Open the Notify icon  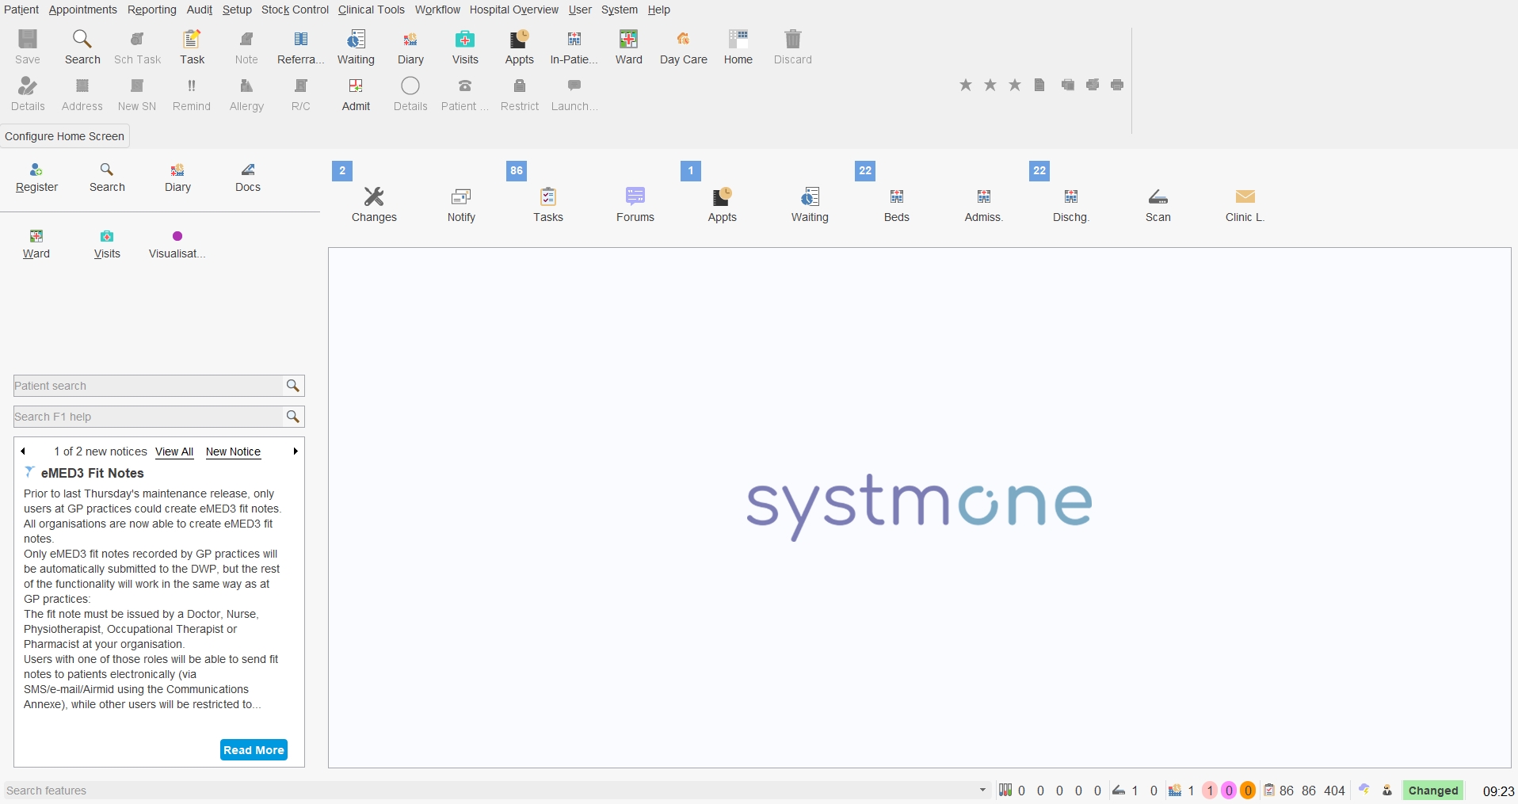(x=461, y=204)
